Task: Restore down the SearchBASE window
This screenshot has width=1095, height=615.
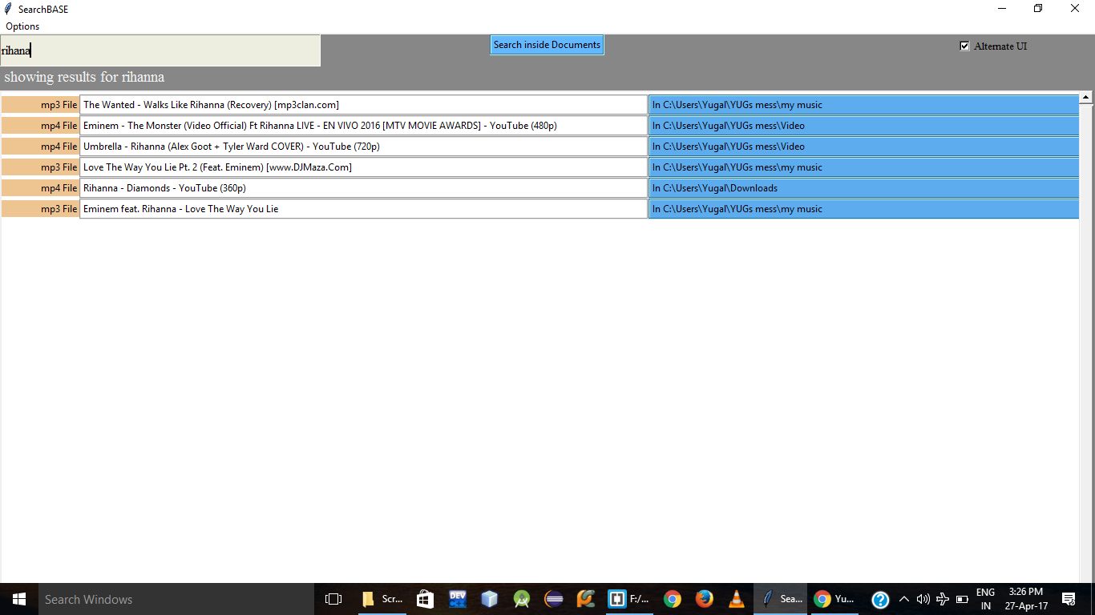Action: point(1038,9)
